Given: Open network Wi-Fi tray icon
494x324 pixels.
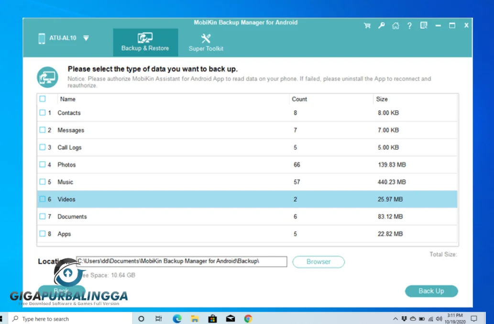Looking at the screenshot, I should (431, 319).
